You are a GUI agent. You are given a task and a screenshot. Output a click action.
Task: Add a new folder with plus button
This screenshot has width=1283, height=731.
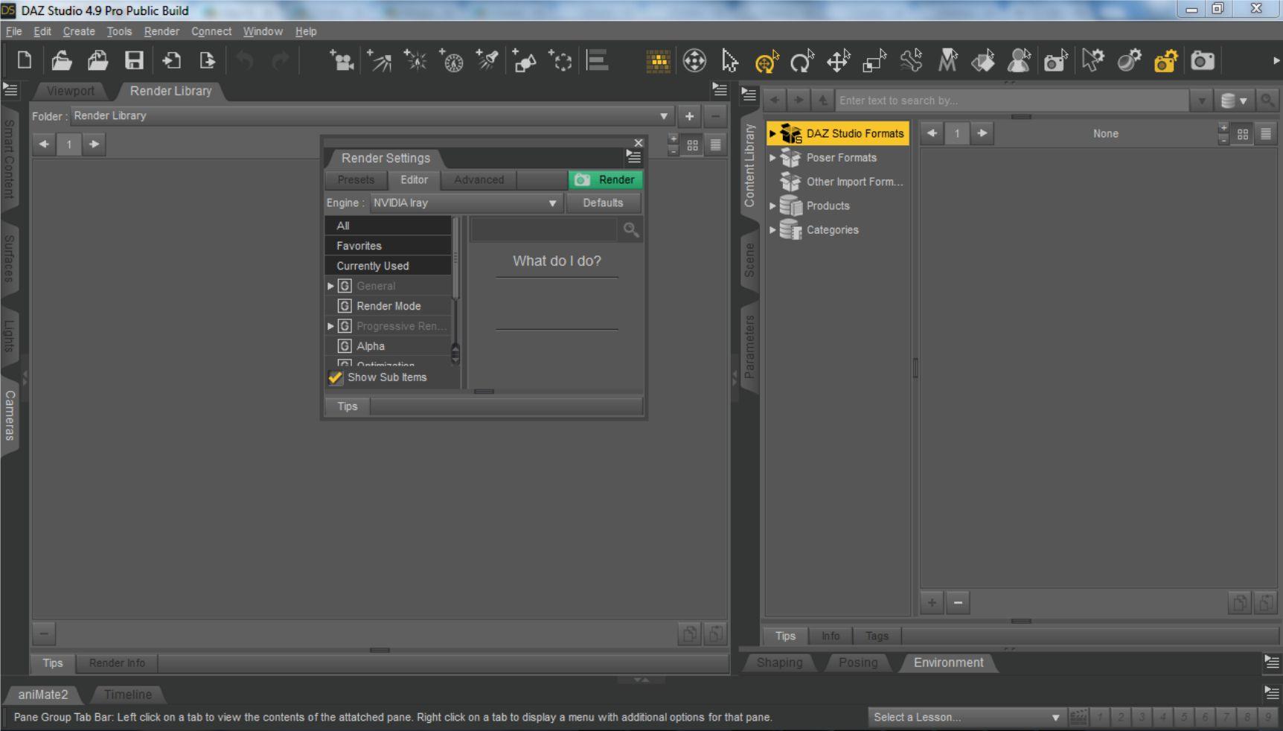[x=689, y=116]
